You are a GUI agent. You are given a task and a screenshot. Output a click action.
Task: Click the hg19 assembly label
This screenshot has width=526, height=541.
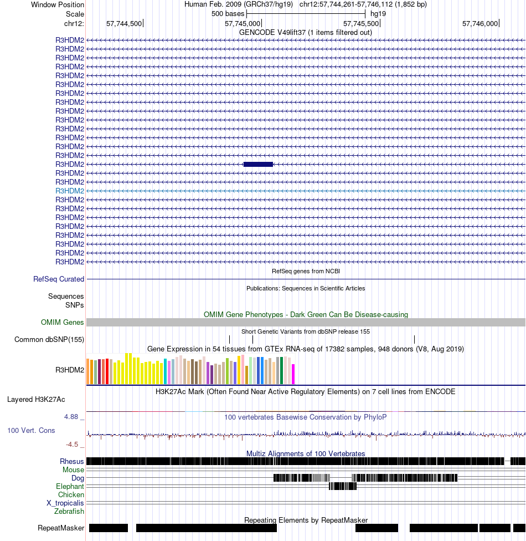[x=378, y=14]
